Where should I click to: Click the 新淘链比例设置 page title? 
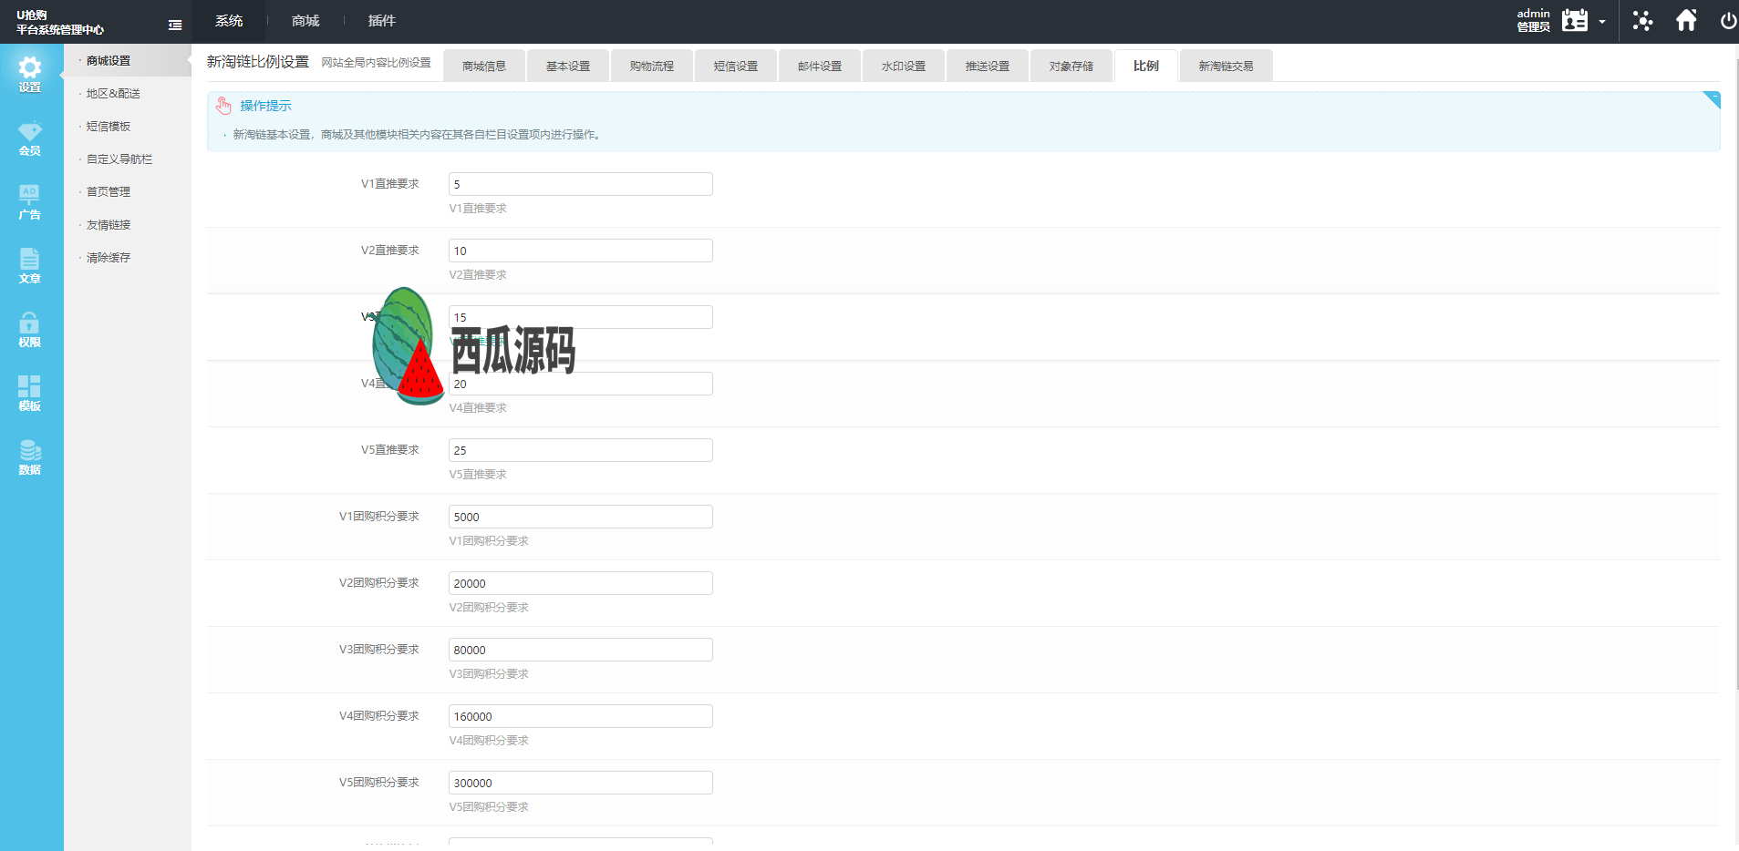click(x=258, y=62)
